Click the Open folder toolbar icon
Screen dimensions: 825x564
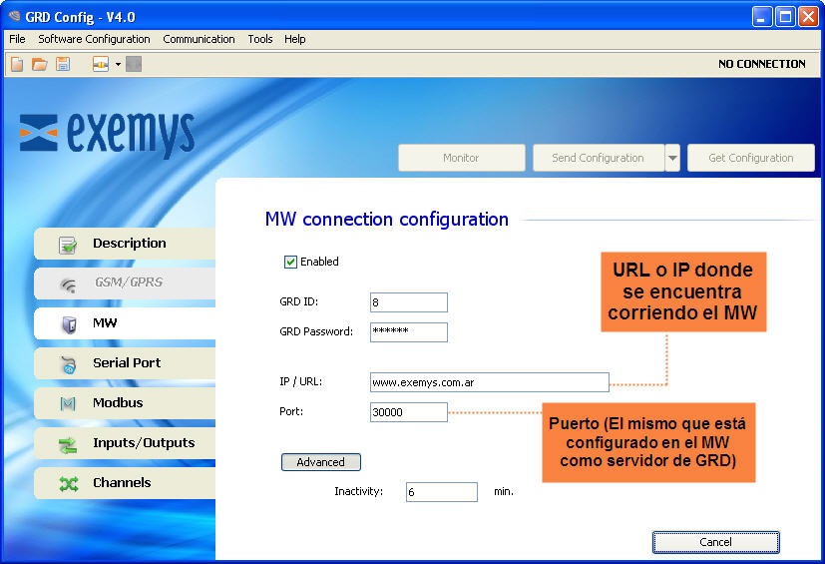click(40, 64)
